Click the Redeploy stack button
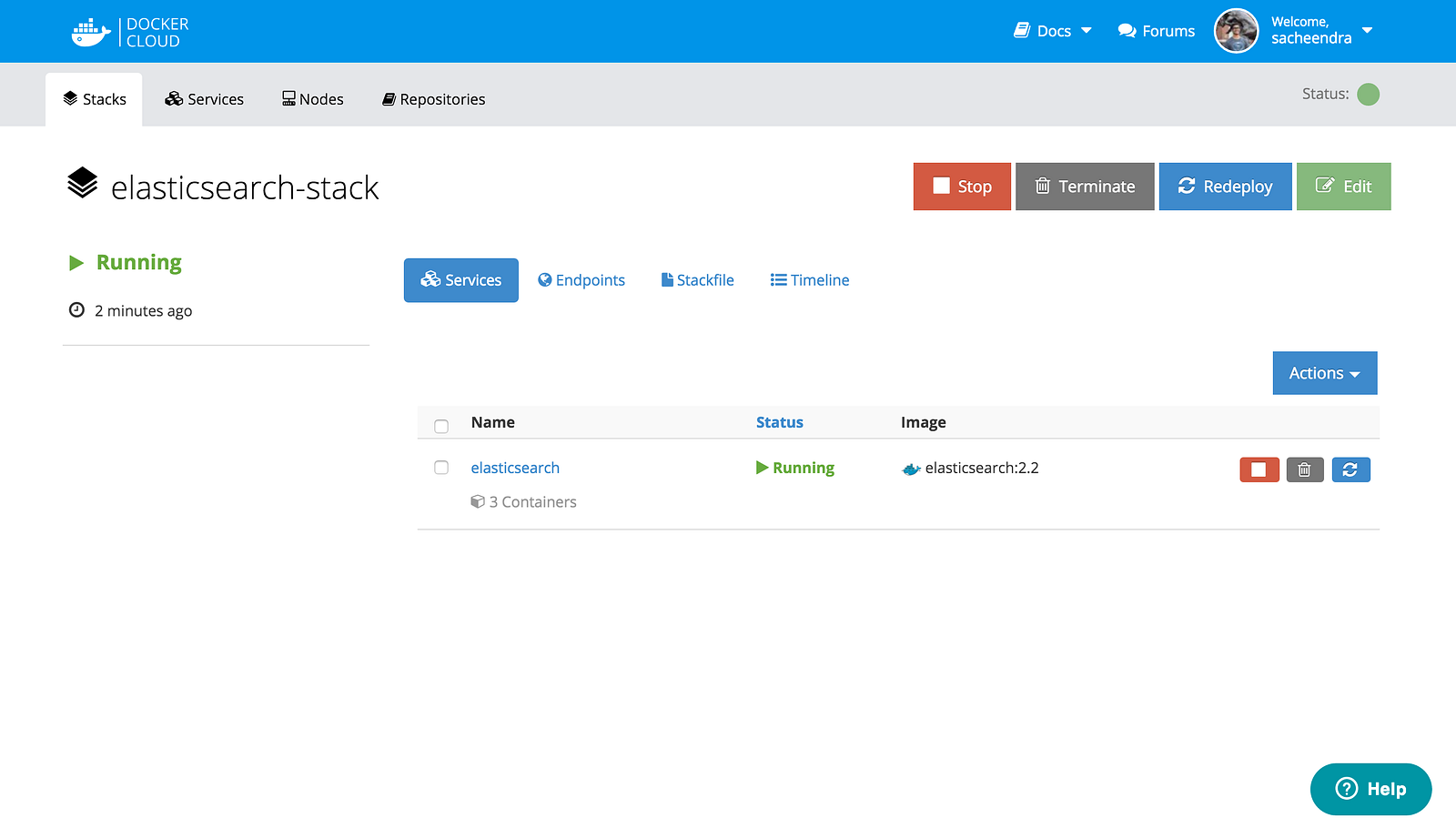1456x828 pixels. [x=1225, y=187]
